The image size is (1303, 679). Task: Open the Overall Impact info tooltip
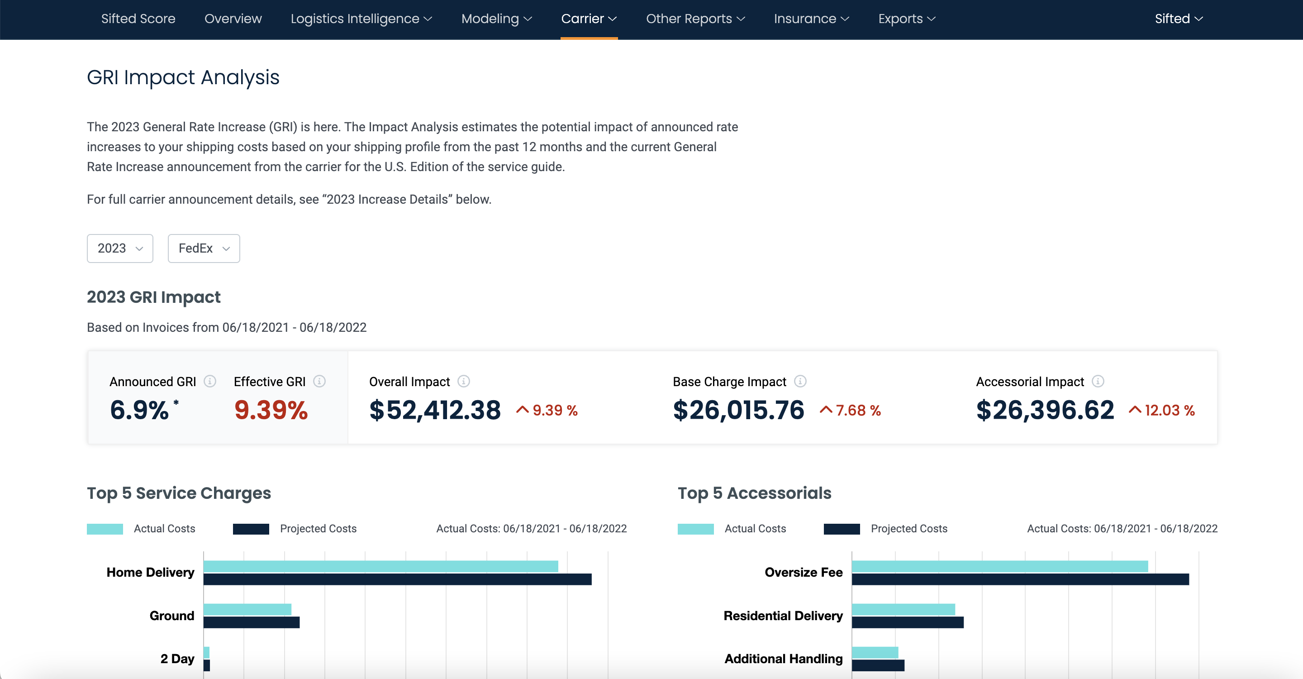[x=465, y=382]
